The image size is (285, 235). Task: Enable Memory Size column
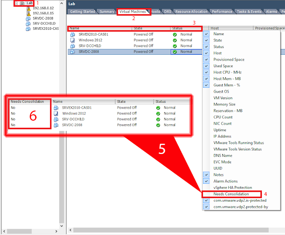tap(241, 104)
